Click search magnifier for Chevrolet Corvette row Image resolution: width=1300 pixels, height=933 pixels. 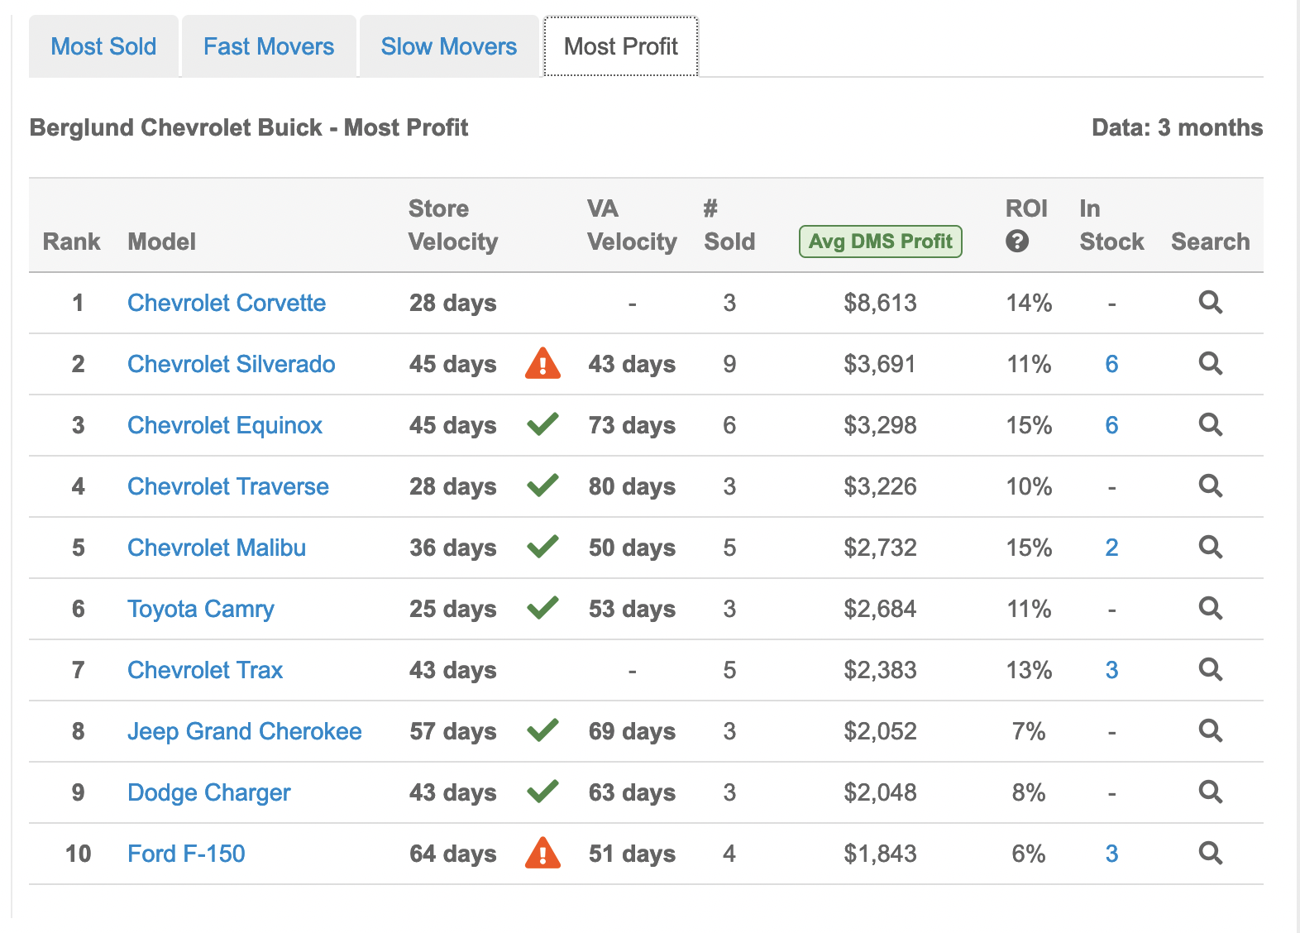[1211, 303]
